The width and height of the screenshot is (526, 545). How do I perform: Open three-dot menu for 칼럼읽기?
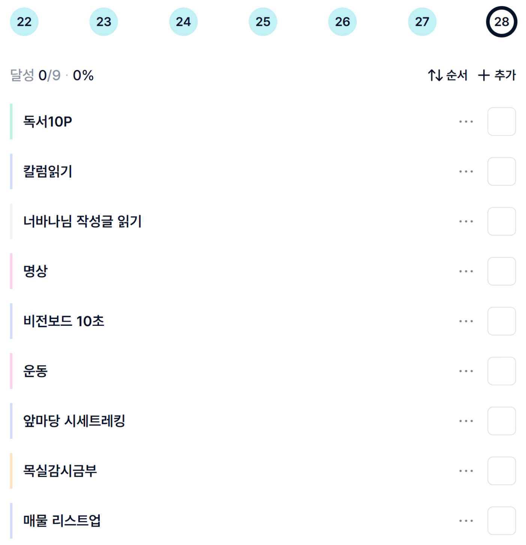[466, 172]
